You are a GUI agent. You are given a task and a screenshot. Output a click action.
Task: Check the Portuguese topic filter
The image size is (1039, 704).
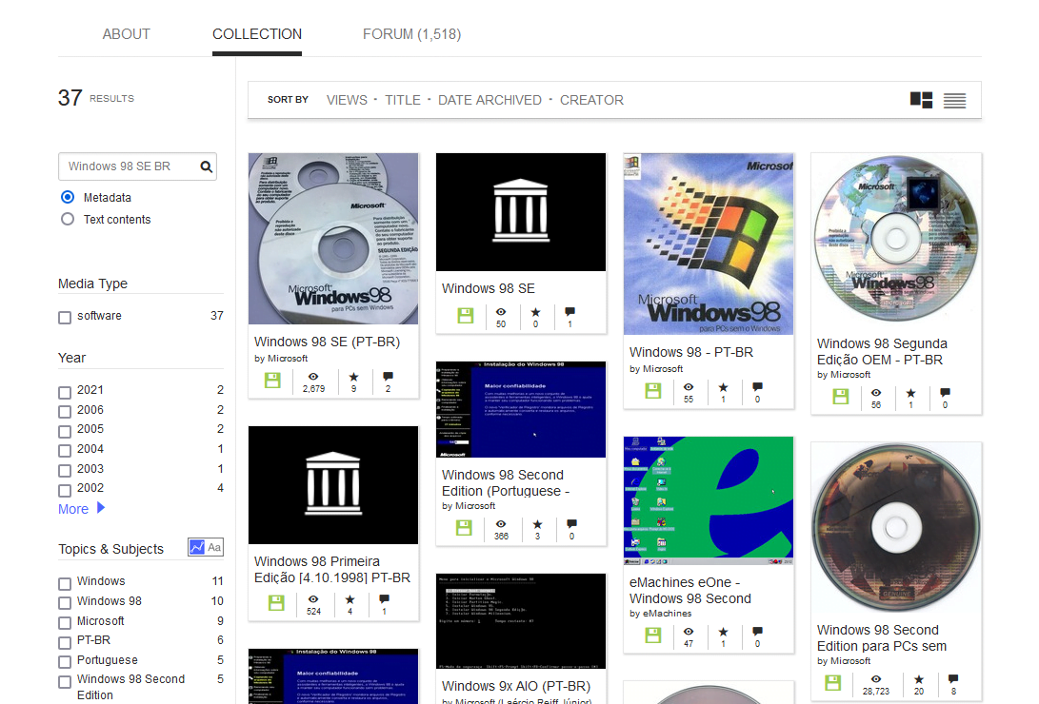(x=65, y=661)
